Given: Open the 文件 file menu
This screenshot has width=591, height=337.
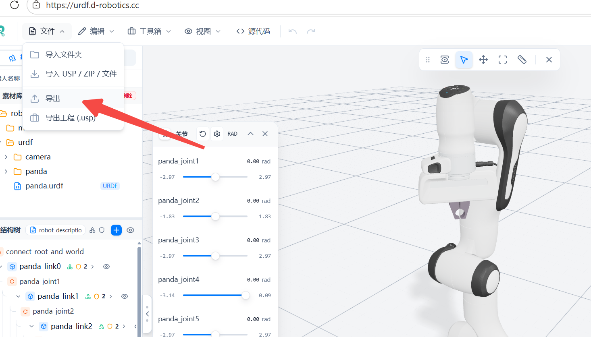Looking at the screenshot, I should click(47, 31).
